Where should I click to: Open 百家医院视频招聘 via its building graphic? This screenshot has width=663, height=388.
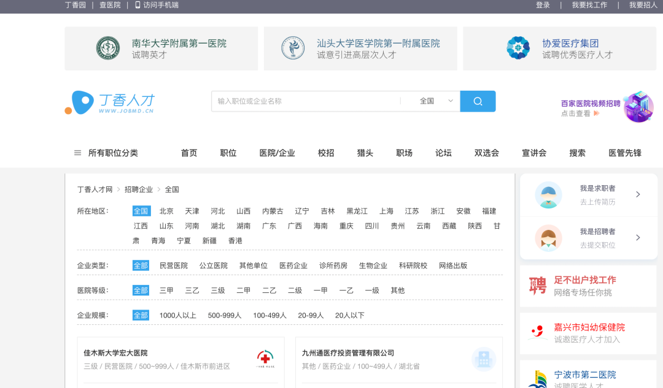click(637, 107)
